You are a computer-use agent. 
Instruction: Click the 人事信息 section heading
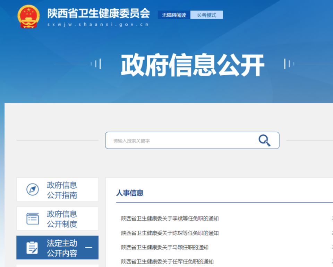pyautogui.click(x=130, y=193)
